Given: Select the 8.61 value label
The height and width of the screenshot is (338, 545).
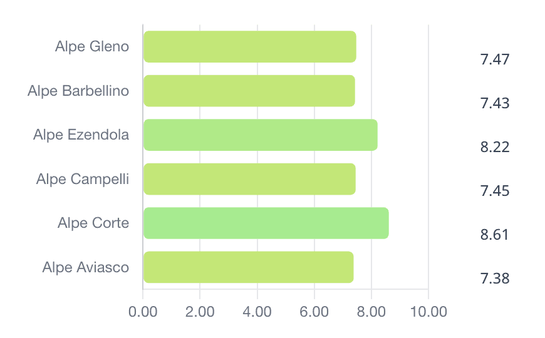Looking at the screenshot, I should tap(495, 235).
